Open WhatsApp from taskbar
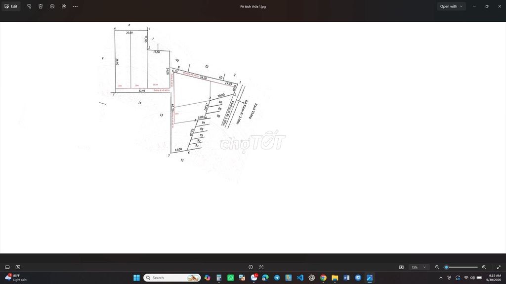 (230, 278)
